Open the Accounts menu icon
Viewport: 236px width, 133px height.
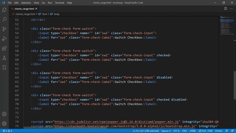coord(4,114)
